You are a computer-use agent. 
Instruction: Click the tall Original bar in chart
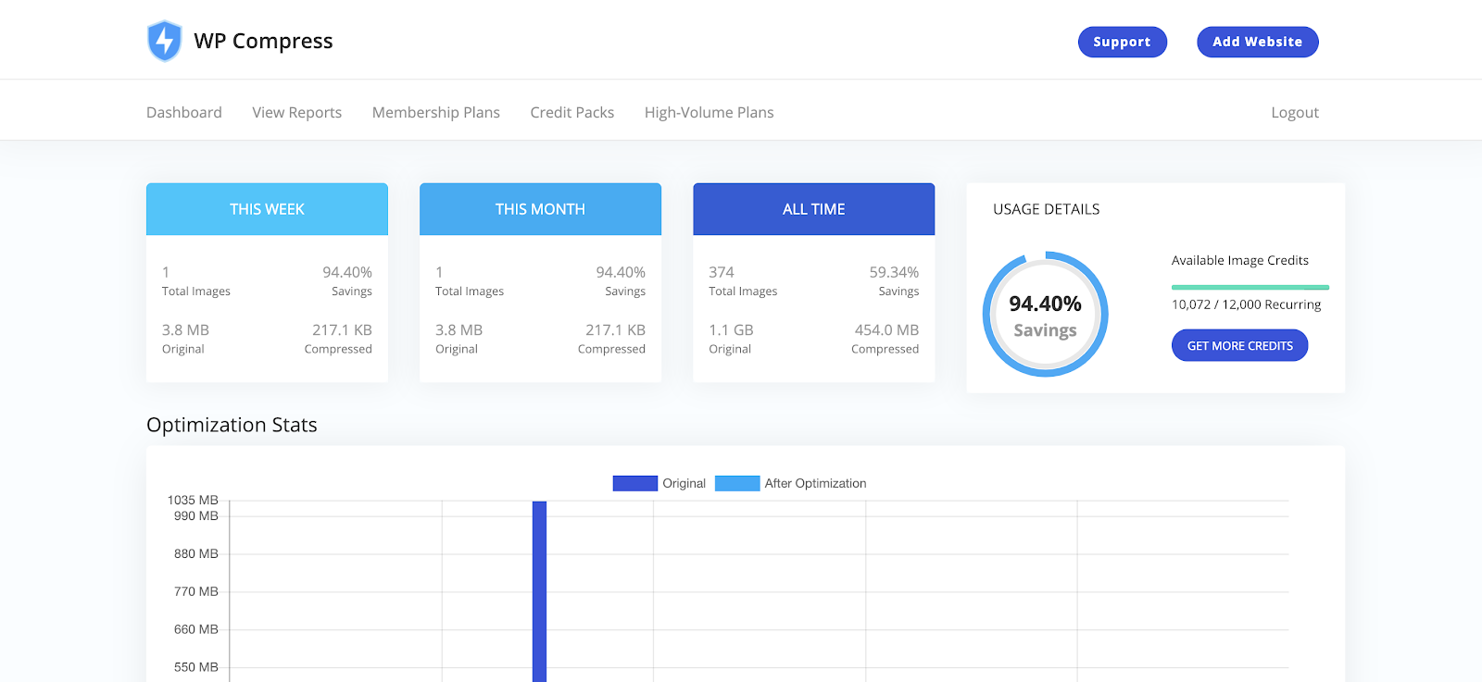tap(539, 591)
